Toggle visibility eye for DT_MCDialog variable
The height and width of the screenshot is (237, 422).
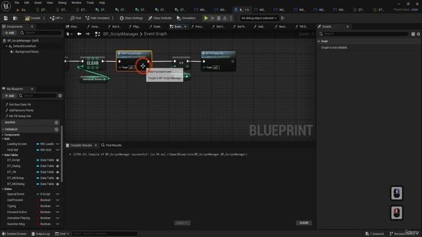[x=57, y=184]
